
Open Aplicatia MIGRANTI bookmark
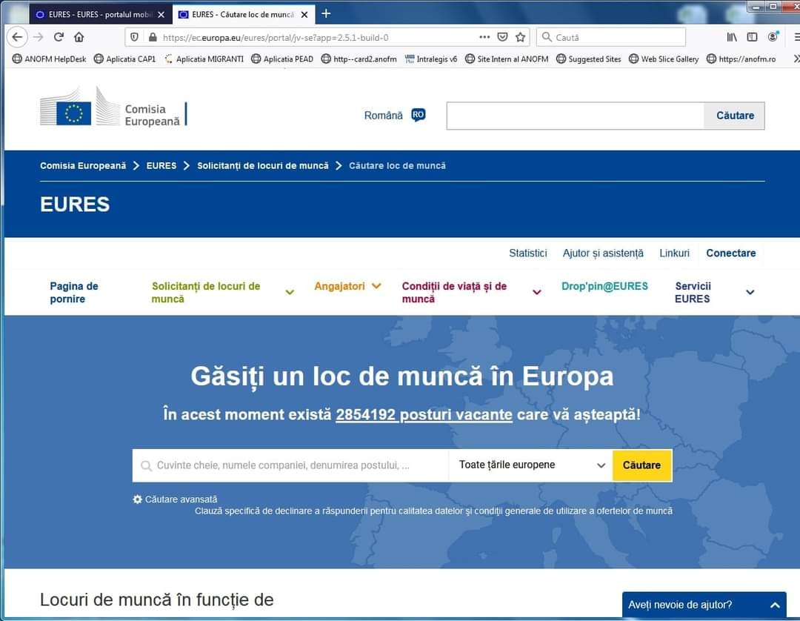pos(204,59)
